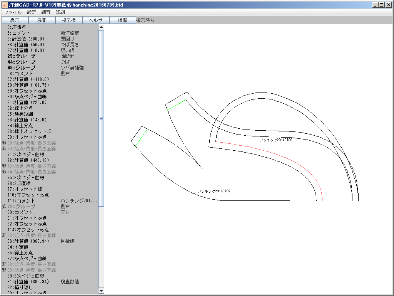Select row 87:多点ベジェ曲線
The height and width of the screenshot is (296, 394).
click(x=50, y=259)
